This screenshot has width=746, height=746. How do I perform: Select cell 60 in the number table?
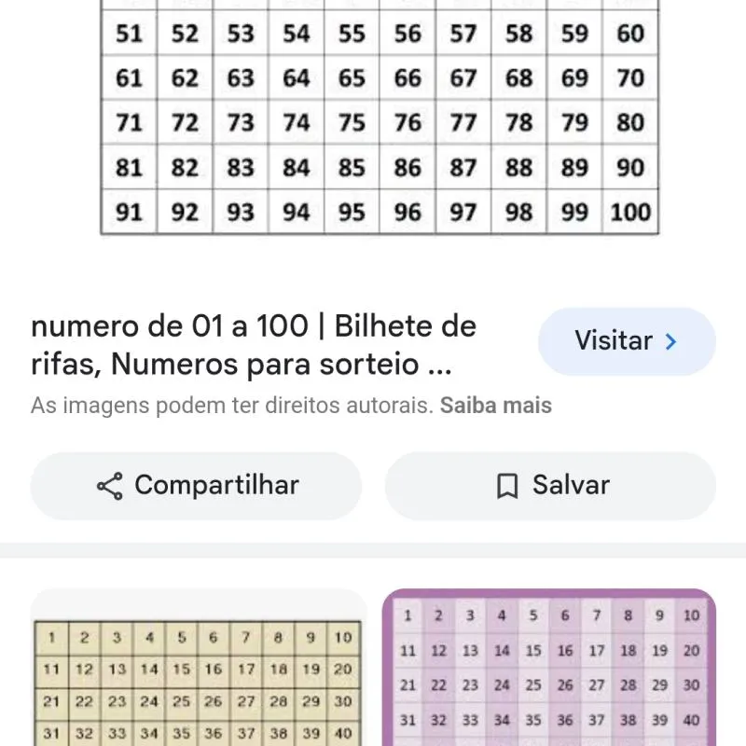pyautogui.click(x=629, y=34)
